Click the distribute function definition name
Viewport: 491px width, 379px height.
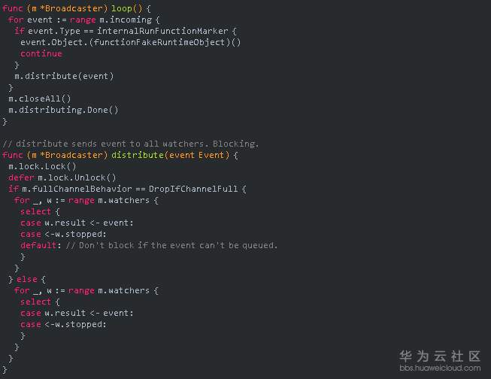(x=138, y=155)
